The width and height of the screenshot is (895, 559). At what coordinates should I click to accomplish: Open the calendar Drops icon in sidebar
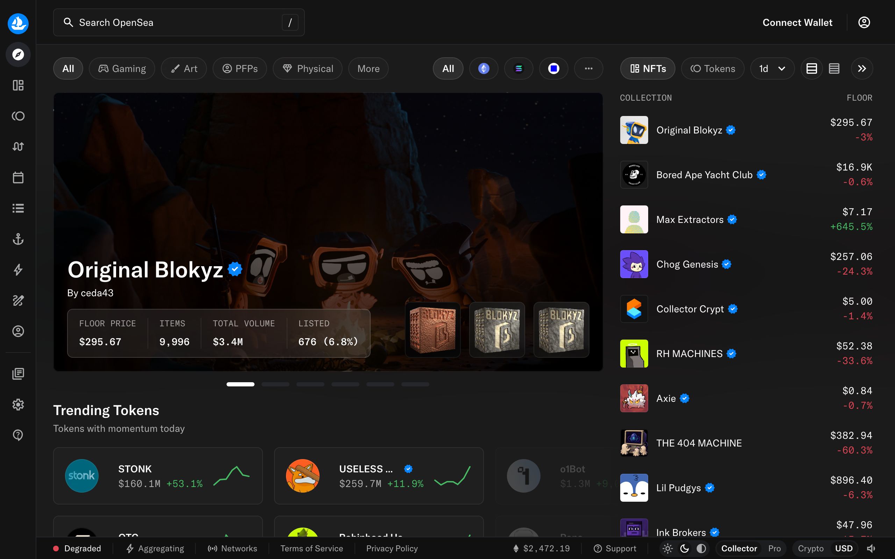18,177
